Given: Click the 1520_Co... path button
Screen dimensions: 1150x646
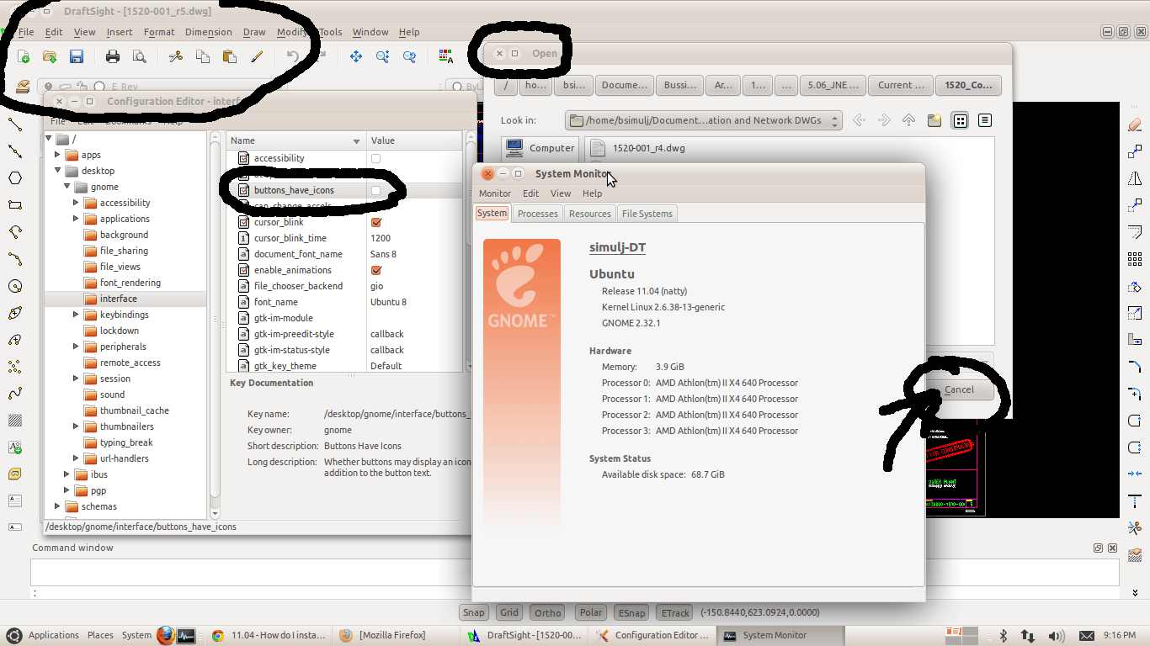Looking at the screenshot, I should [968, 85].
